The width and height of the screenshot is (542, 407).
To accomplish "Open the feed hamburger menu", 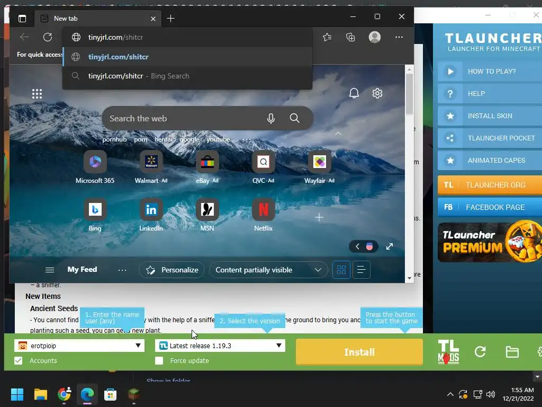I will point(50,270).
